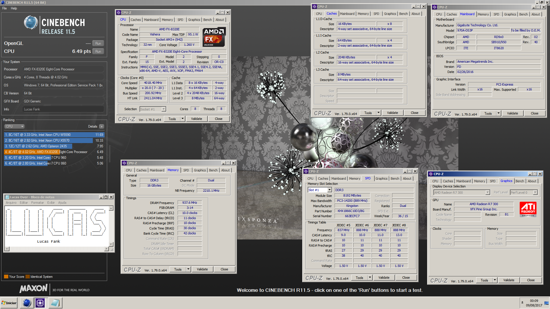Click Validate in CPU-Z SPD window
This screenshot has width=550, height=309.
click(384, 278)
